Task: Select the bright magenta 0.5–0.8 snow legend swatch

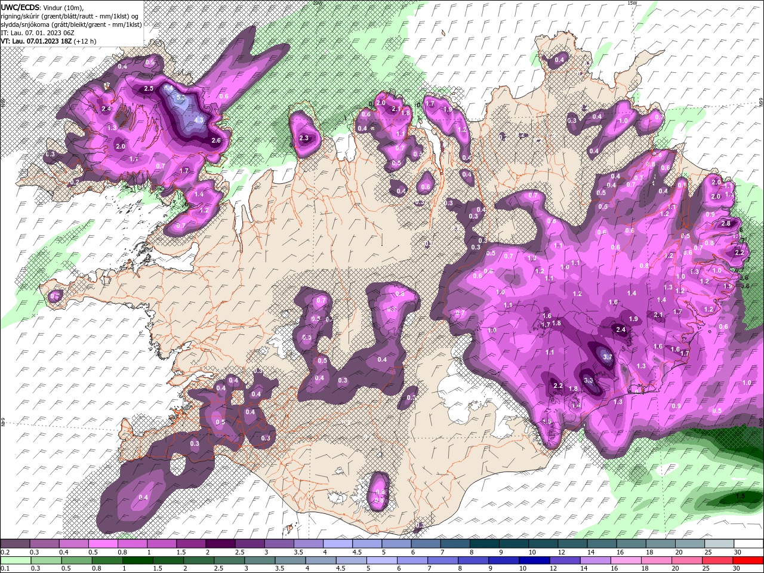Action: click(103, 544)
